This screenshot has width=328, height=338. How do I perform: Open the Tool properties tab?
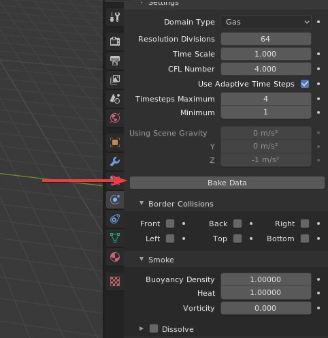coord(115,17)
